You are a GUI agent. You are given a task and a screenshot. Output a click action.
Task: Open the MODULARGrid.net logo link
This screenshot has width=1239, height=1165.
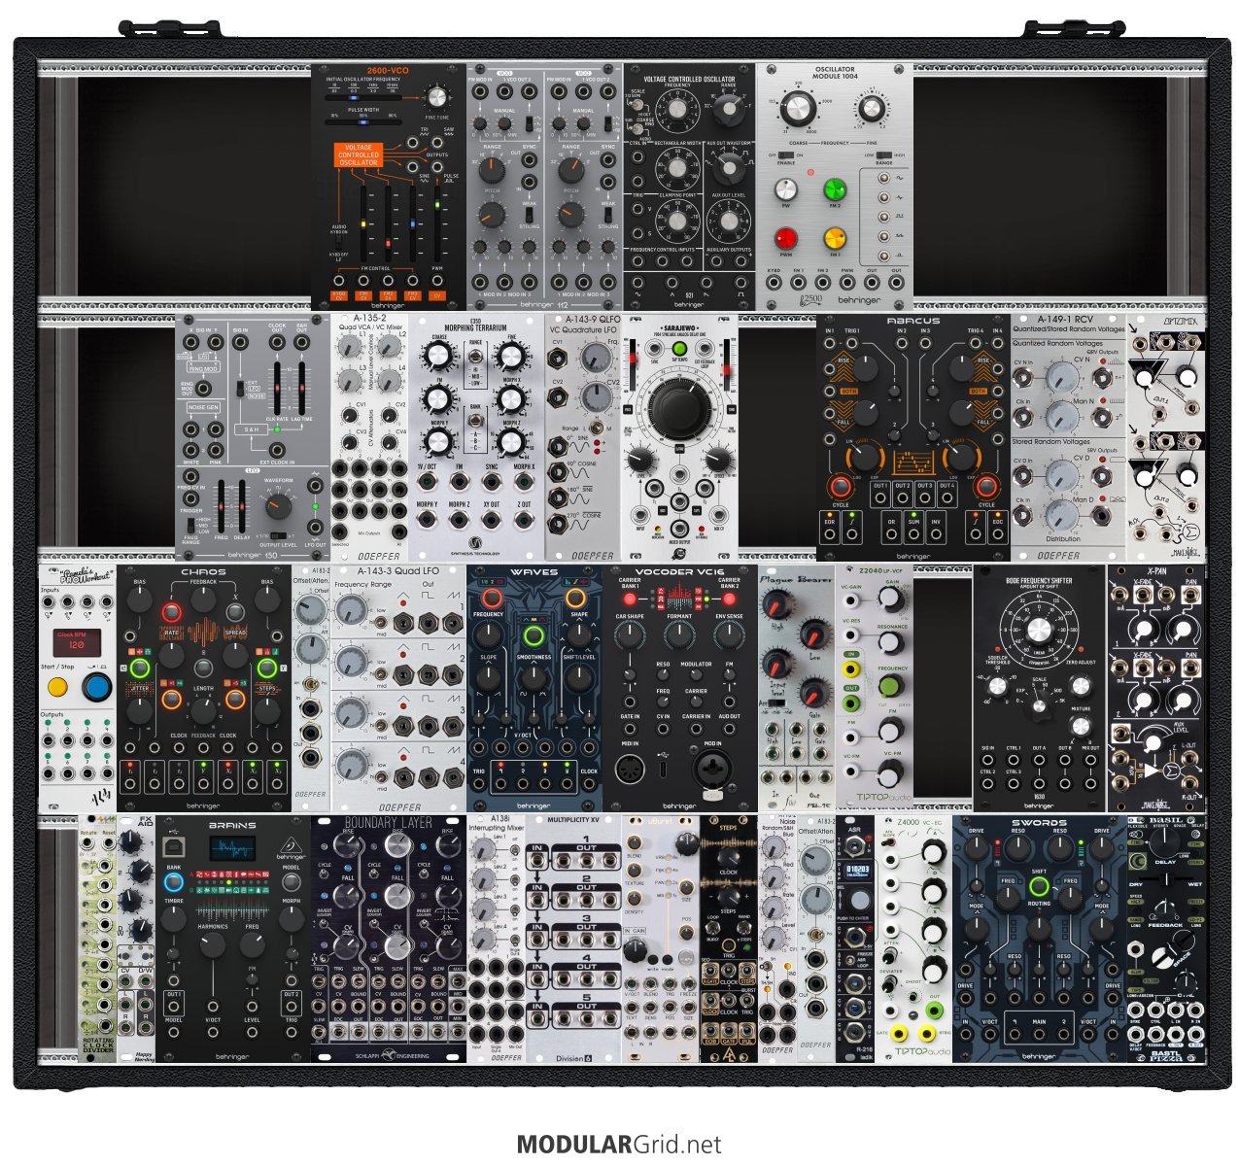[619, 1145]
